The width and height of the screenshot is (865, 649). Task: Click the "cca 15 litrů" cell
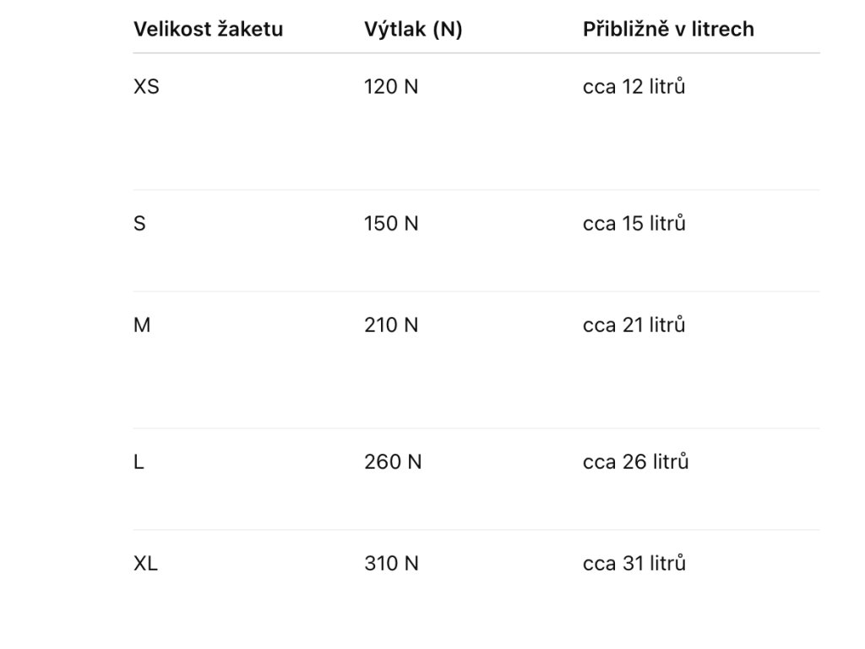coord(634,224)
